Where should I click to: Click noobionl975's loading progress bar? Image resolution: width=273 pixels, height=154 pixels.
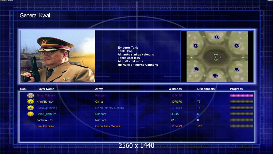point(242,120)
